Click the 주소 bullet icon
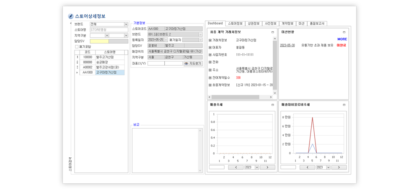 (x=210, y=70)
